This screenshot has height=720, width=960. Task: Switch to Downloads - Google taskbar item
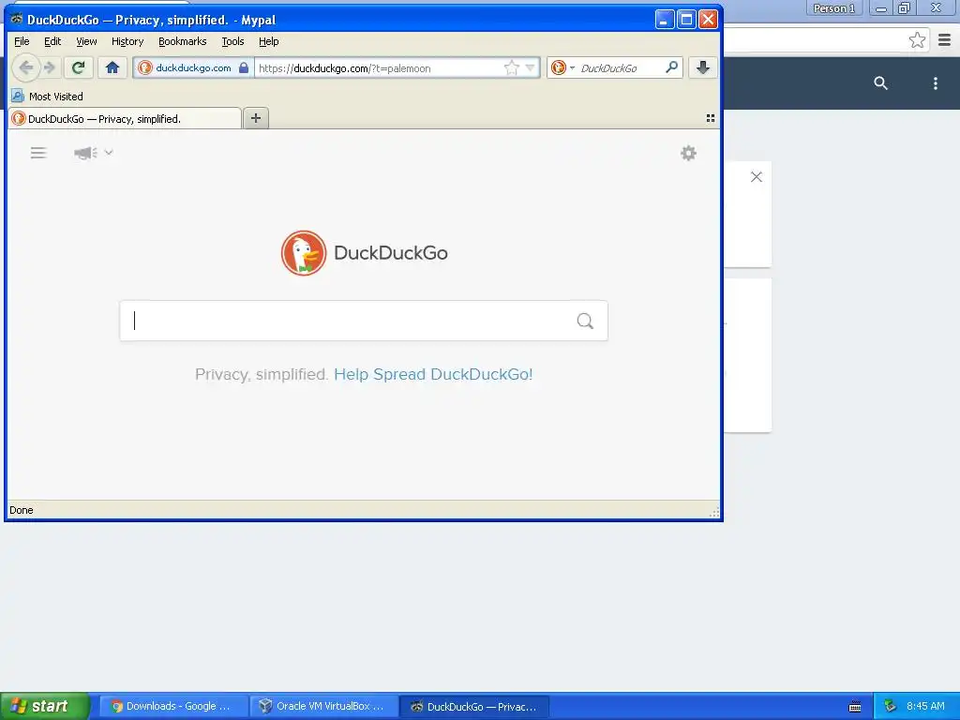(x=173, y=706)
